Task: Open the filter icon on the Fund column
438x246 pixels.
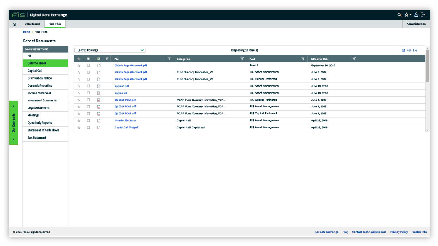Action: tap(303, 59)
